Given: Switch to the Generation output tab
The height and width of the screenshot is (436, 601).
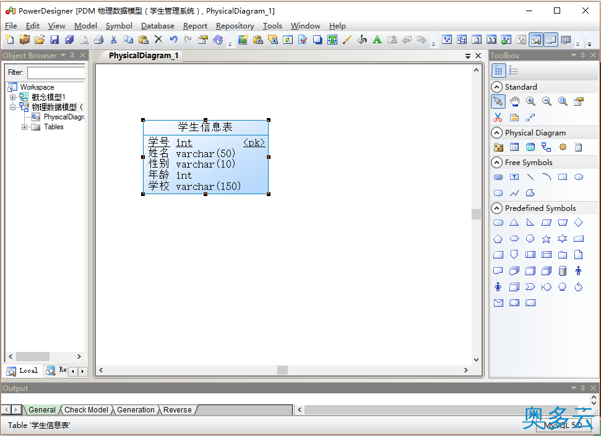Looking at the screenshot, I should [136, 410].
